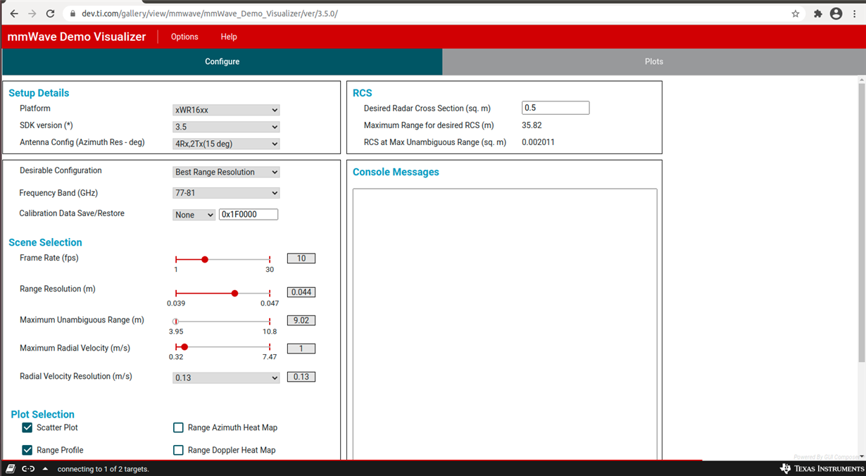Click the Frame Rate value box 10
The width and height of the screenshot is (866, 476).
point(301,258)
